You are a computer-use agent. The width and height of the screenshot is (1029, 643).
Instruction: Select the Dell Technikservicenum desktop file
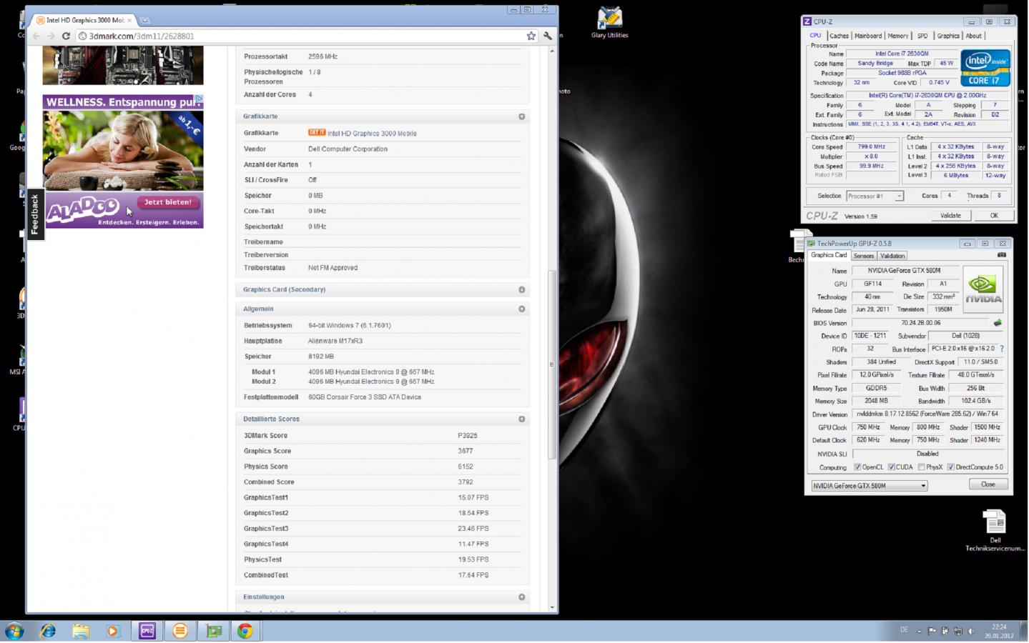(x=995, y=531)
